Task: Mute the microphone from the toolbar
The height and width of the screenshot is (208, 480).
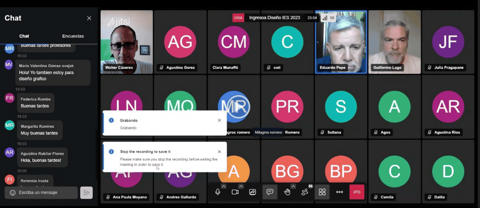Action: (x=218, y=192)
